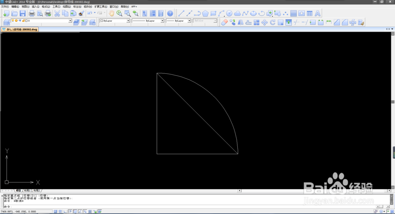This screenshot has width=395, height=214.
Task: Undo the last action
Action: point(90,13)
